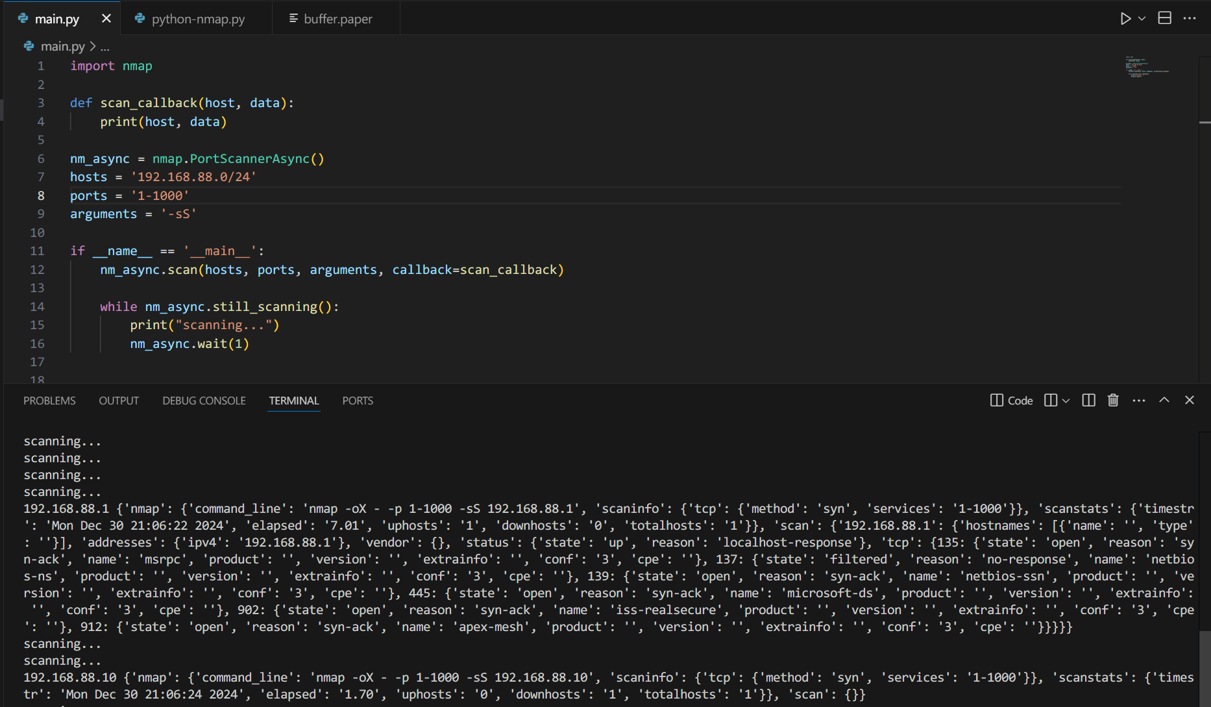Split the editor layout
The height and width of the screenshot is (707, 1211).
pyautogui.click(x=1165, y=18)
